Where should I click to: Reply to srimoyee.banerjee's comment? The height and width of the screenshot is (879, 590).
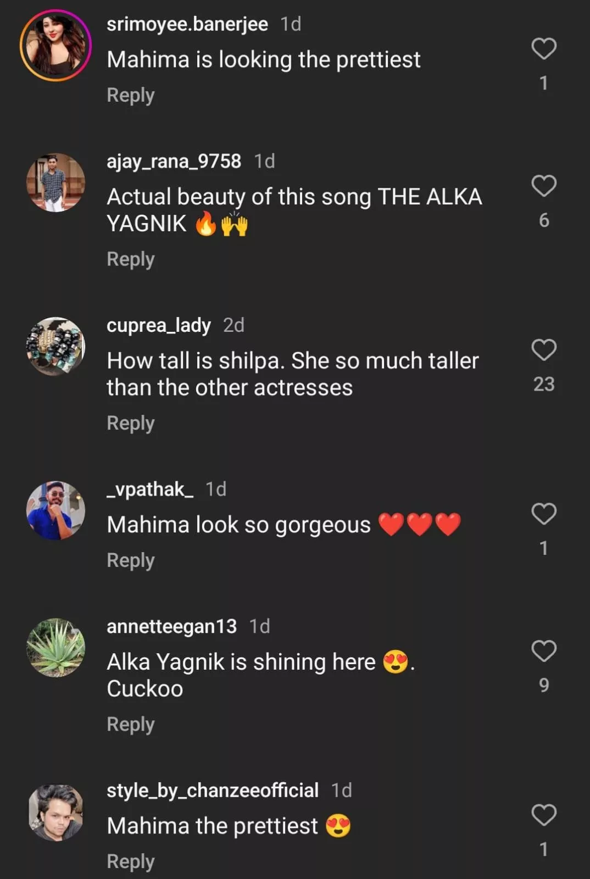click(131, 95)
